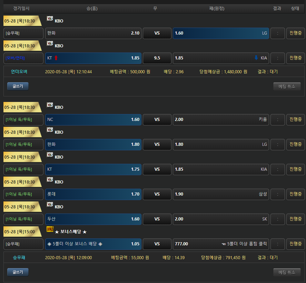Click the red up arrow beside KT
The height and width of the screenshot is (283, 306).
[56, 58]
